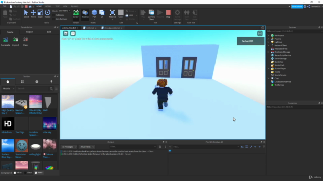Clear the Output log with trash icon
This screenshot has height=181, width=323.
point(160,147)
